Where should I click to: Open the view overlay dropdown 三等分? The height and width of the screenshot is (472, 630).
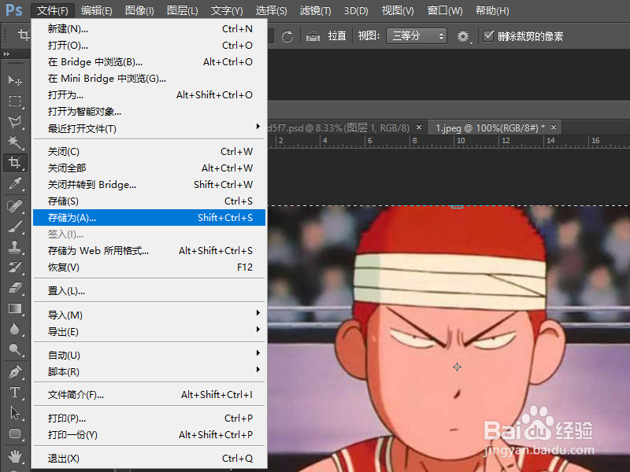pos(417,36)
